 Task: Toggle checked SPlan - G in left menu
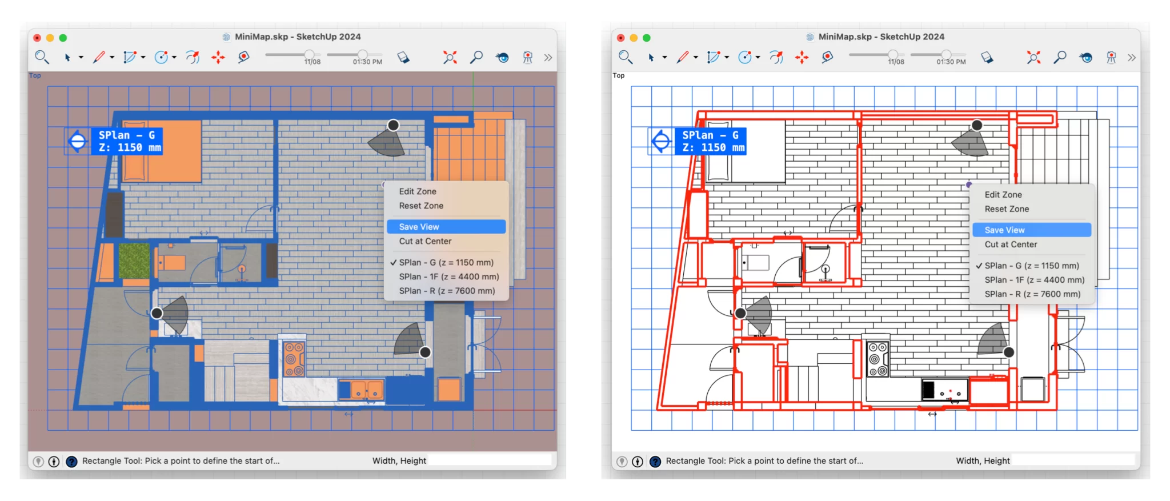[446, 262]
